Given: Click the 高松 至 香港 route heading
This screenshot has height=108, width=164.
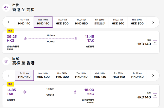Looking at the screenshot, I should pyautogui.click(x=23, y=63).
